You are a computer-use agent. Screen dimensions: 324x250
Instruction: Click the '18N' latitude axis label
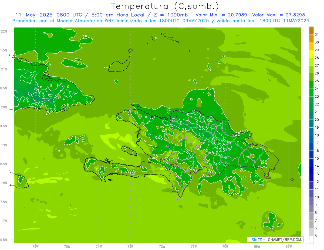[x=5, y=183]
